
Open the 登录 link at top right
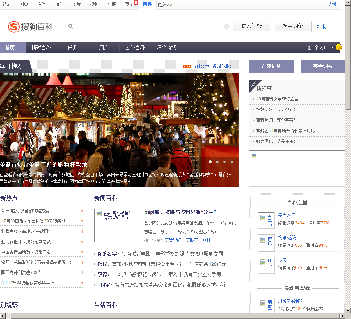point(332,4)
